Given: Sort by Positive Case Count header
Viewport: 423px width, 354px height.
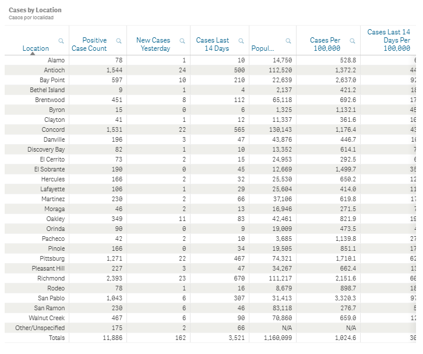Looking at the screenshot, I should (89, 44).
